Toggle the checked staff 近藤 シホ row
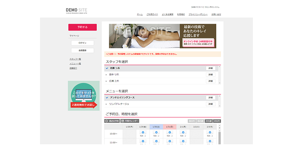The width and height of the screenshot is (303, 147). (x=161, y=68)
